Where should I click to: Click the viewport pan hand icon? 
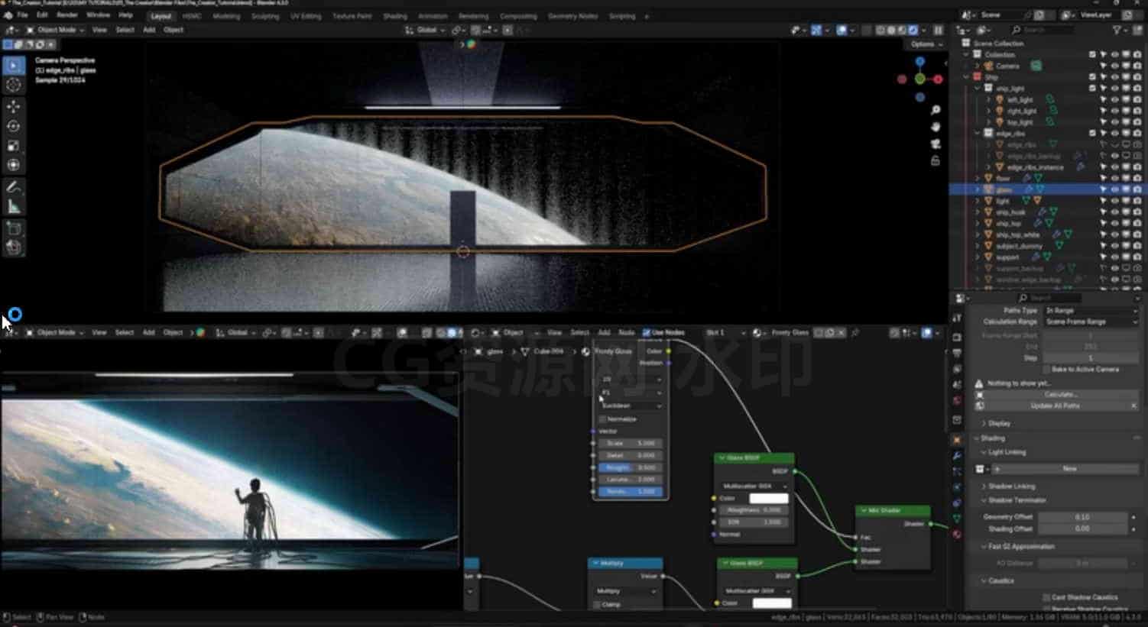[936, 128]
